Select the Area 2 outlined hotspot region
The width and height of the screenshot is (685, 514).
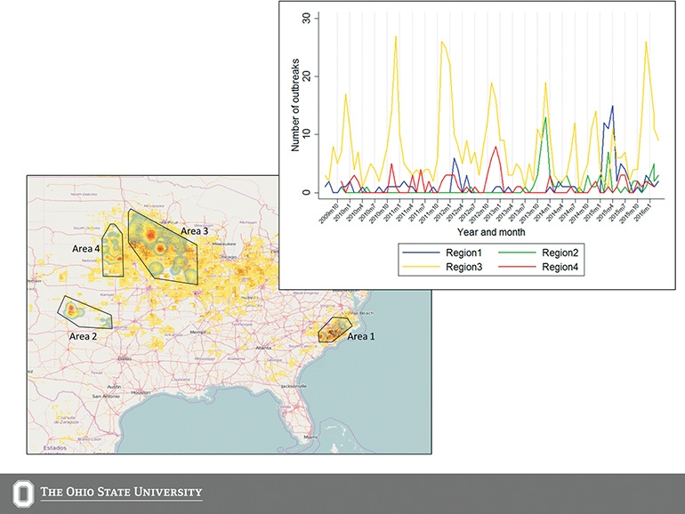83,312
